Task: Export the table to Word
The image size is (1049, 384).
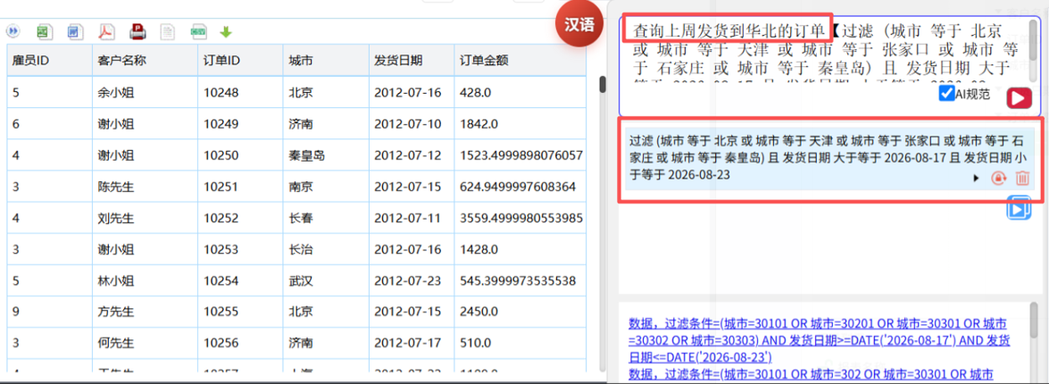Action: click(x=75, y=30)
